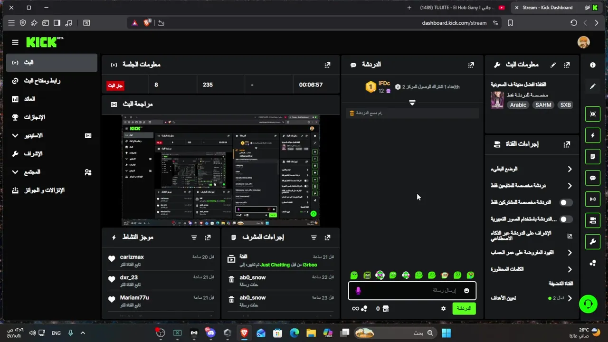Viewport: 608px width, 342px height.
Task: Toggle the session info broadcast widget icon
Action: [593, 199]
